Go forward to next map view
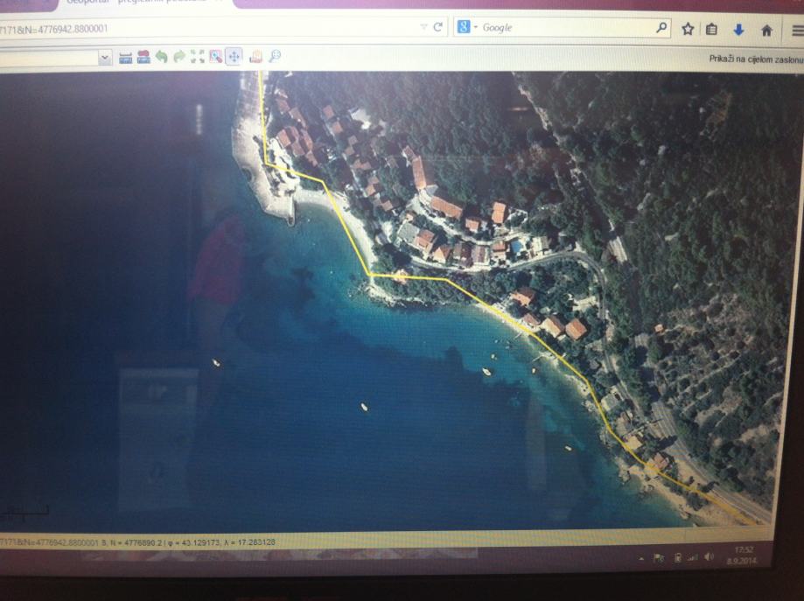This screenshot has width=804, height=601. [179, 56]
